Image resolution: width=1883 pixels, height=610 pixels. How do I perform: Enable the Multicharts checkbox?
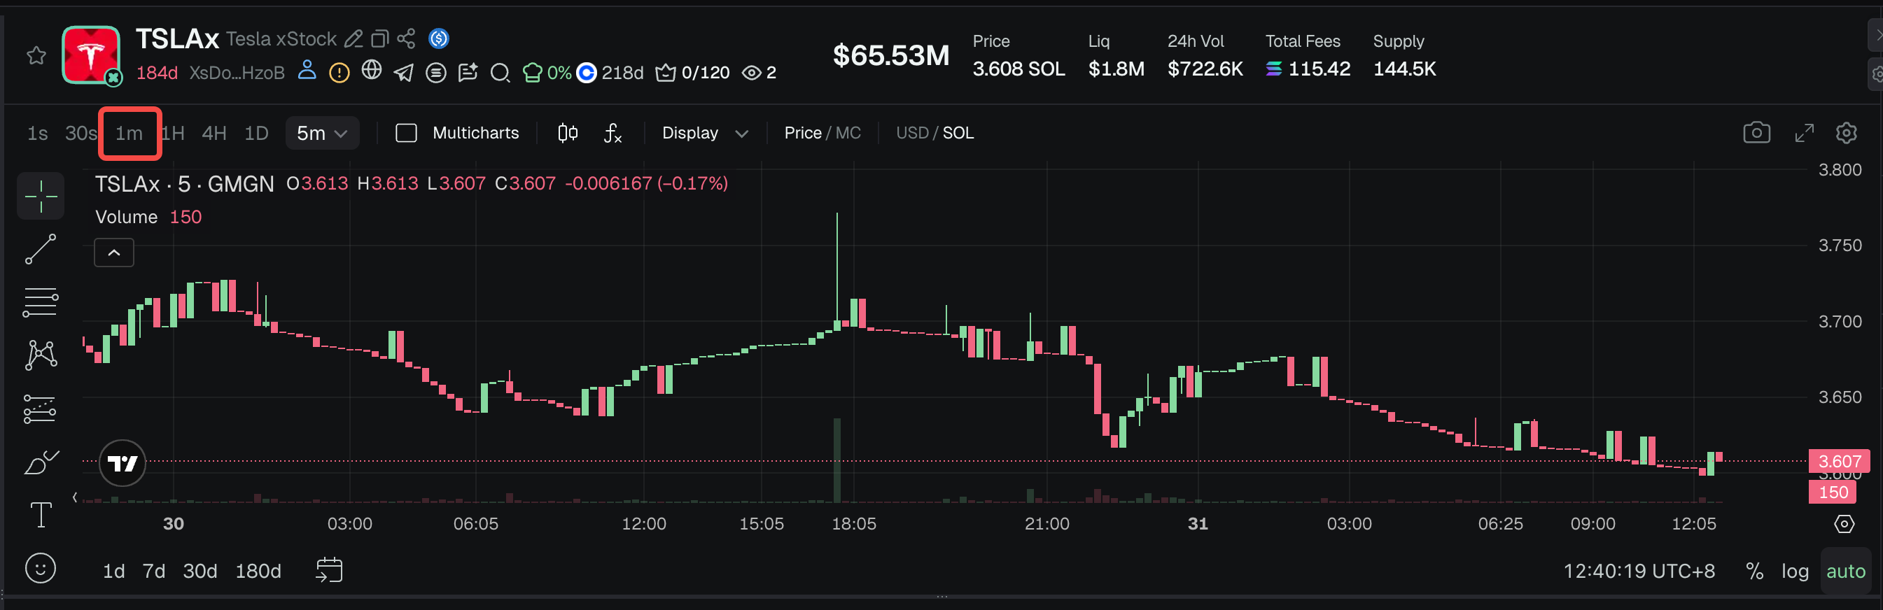tap(407, 133)
